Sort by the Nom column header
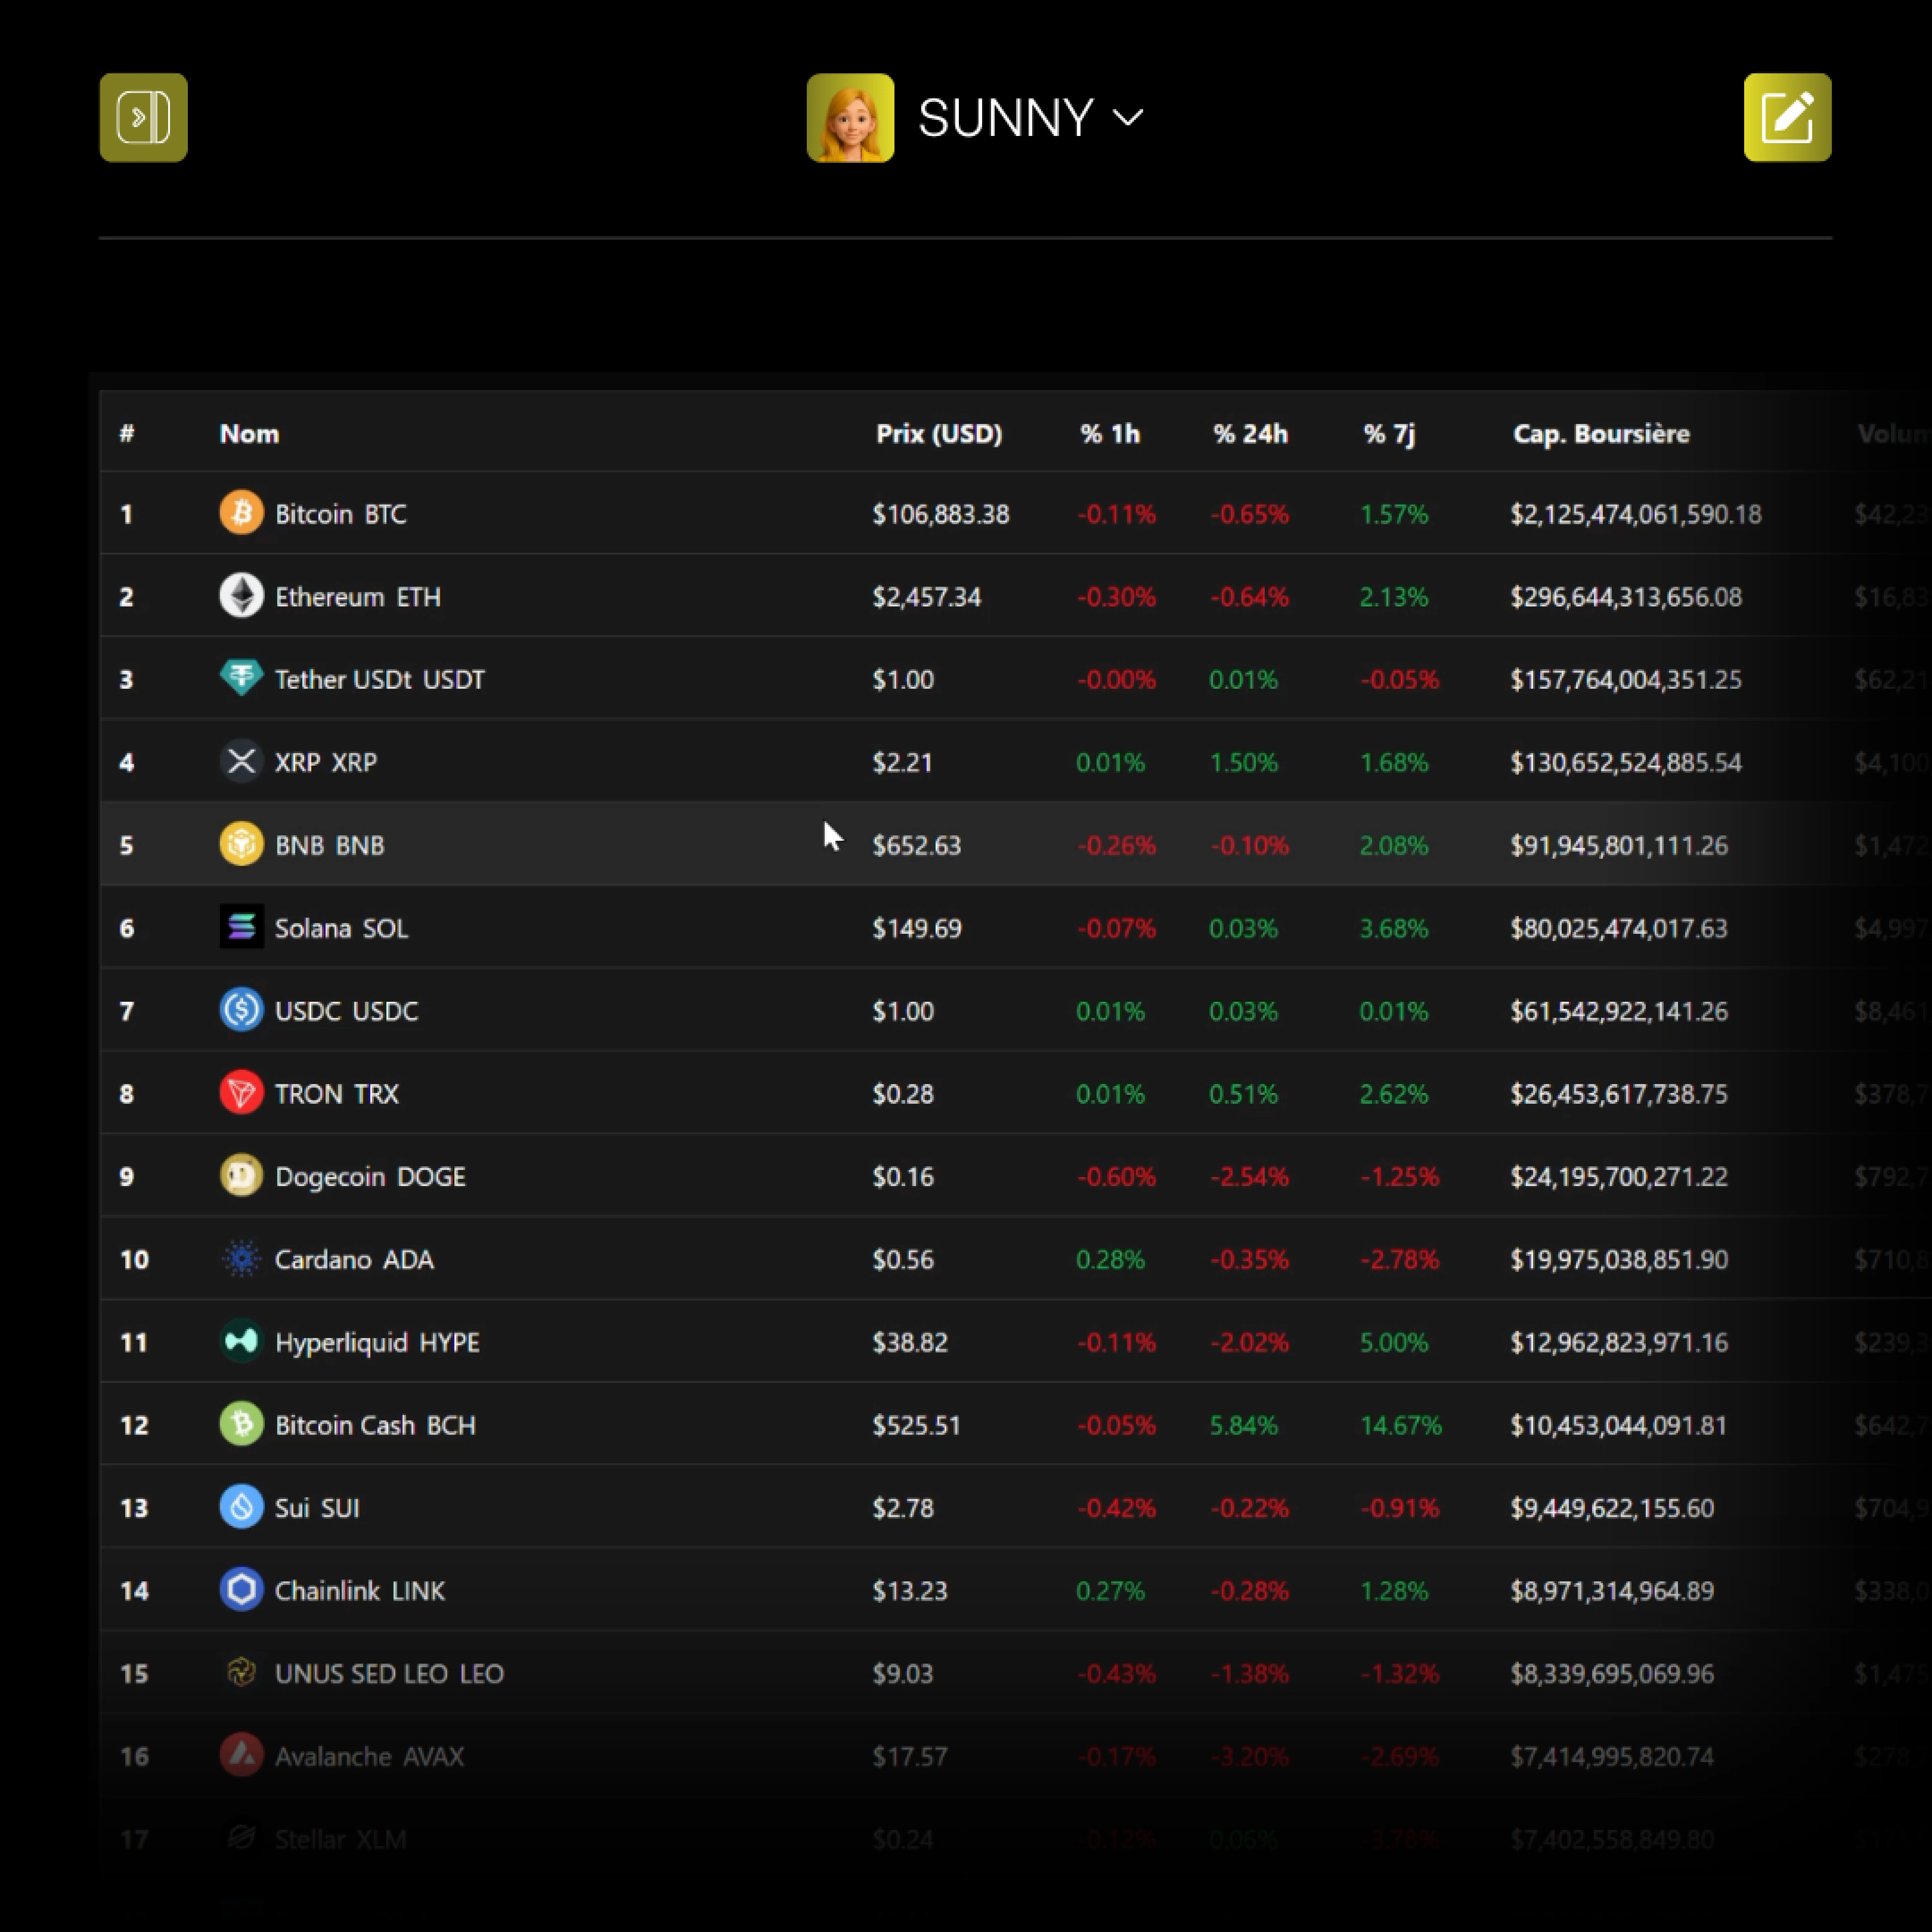The height and width of the screenshot is (1932, 1932). click(249, 433)
